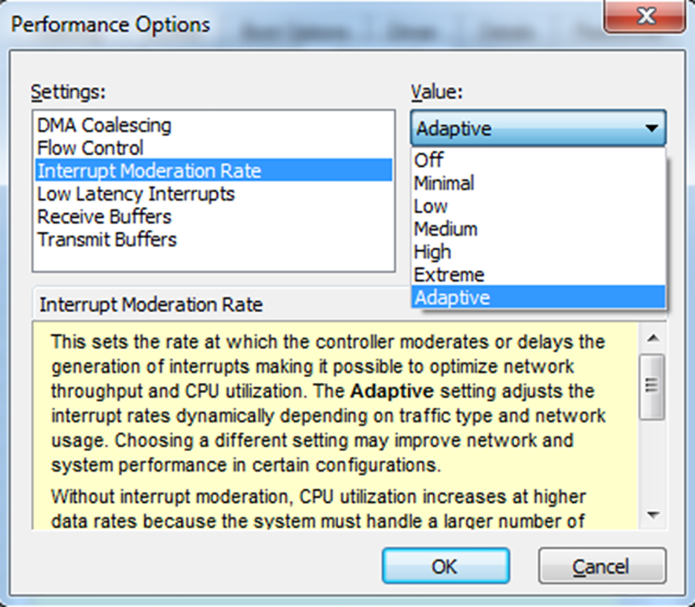The image size is (695, 607).
Task: Select Transmit Buffers setting
Action: (214, 239)
